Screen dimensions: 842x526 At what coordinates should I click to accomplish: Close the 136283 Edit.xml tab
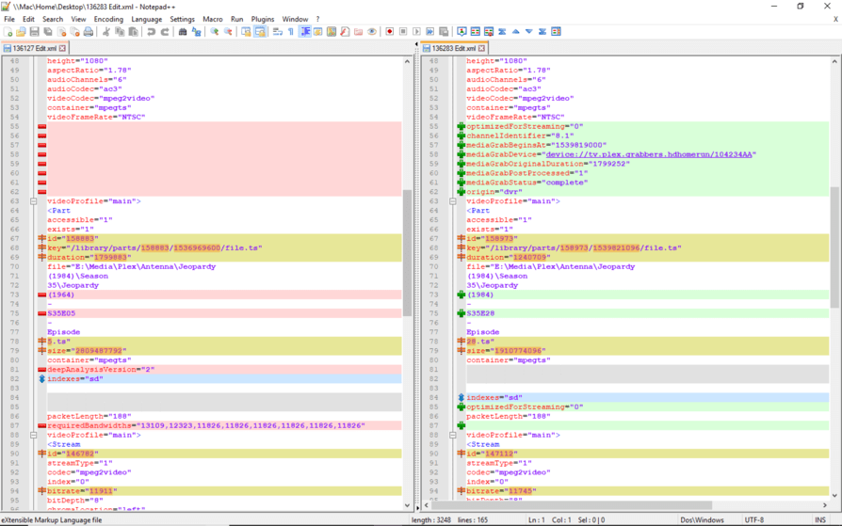tap(482, 48)
